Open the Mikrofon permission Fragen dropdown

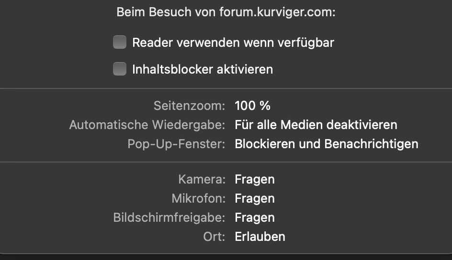(255, 198)
